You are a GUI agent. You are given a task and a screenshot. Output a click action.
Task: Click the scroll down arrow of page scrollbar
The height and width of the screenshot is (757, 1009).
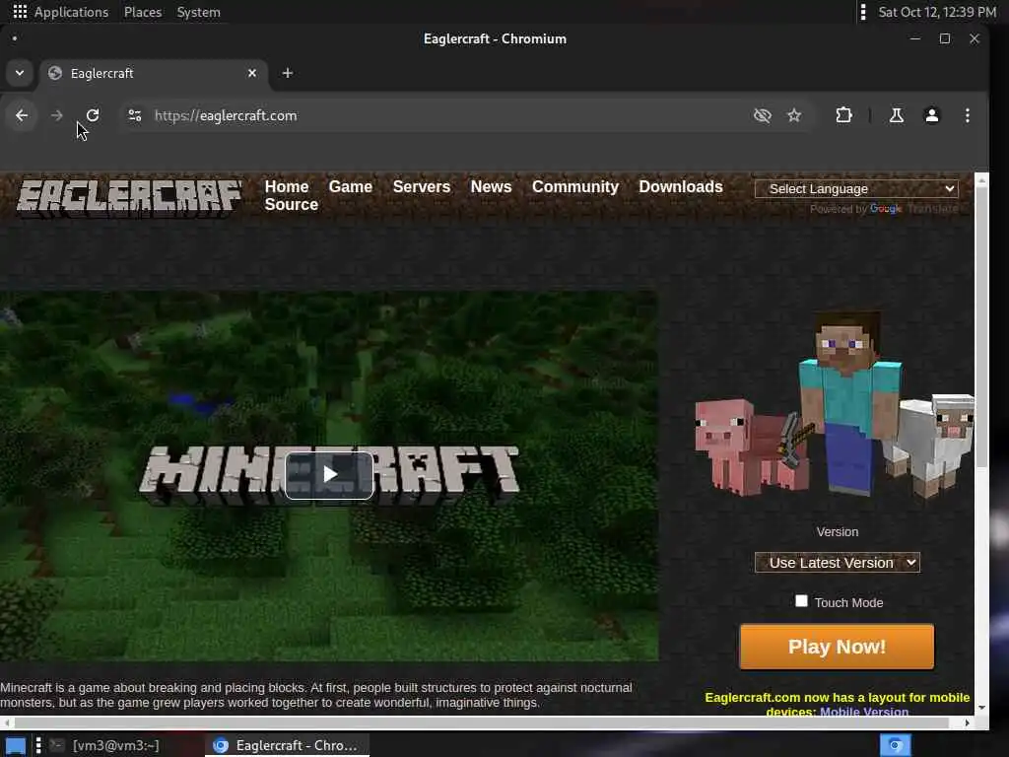(981, 708)
